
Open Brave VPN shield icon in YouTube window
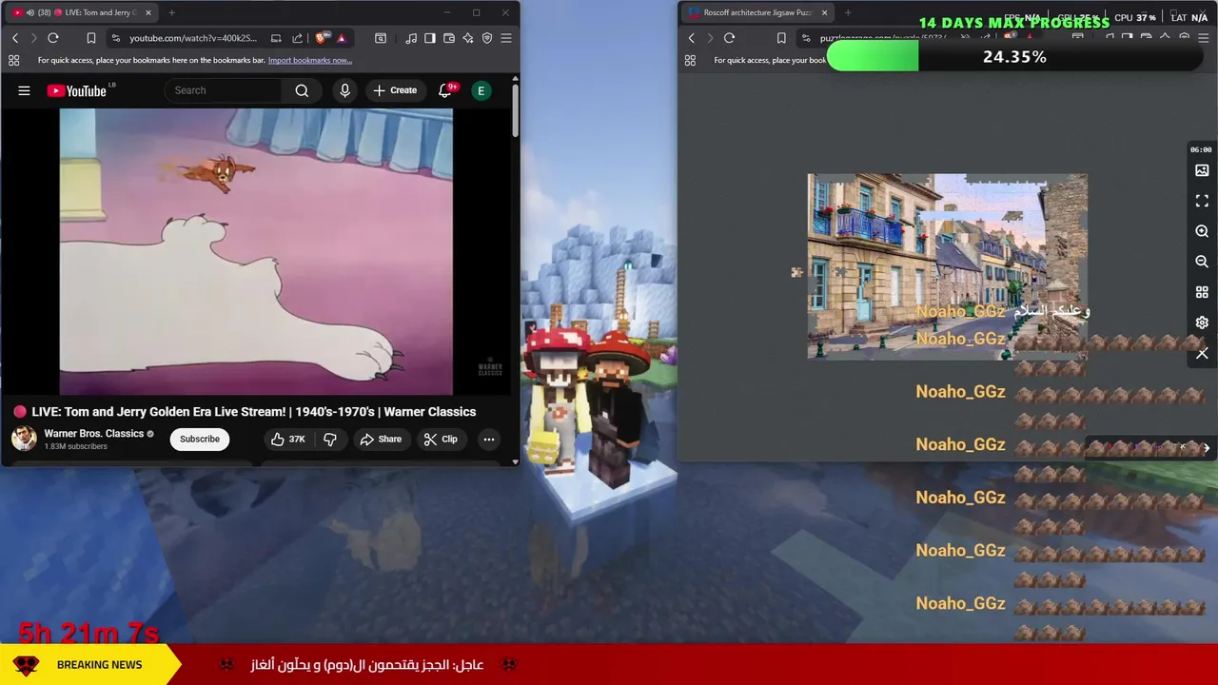[487, 38]
